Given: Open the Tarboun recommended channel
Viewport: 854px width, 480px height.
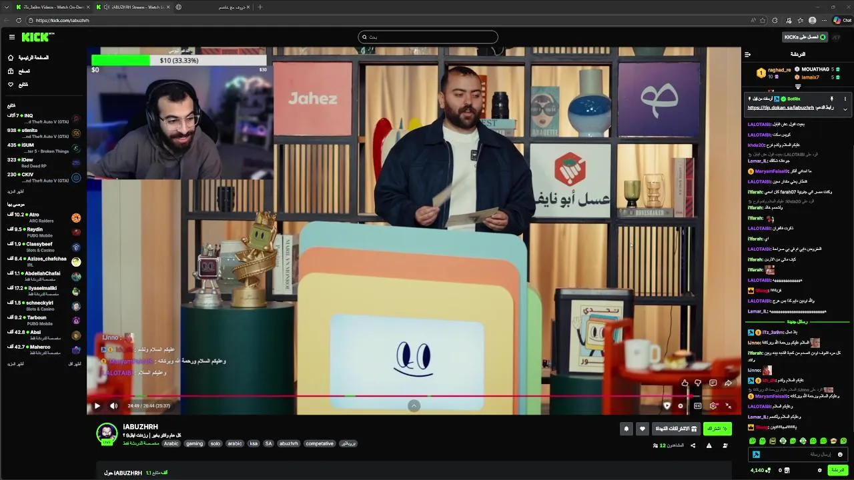Looking at the screenshot, I should click(43, 320).
